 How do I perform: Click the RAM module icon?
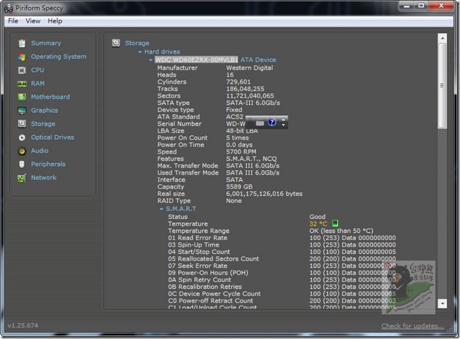[22, 84]
